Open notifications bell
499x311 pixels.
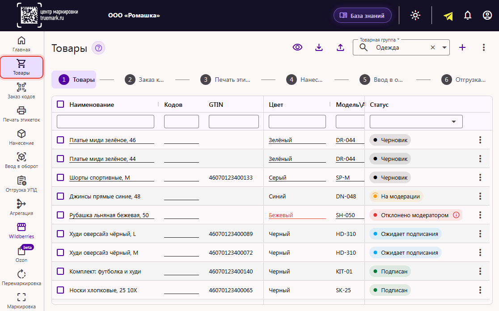tap(468, 15)
